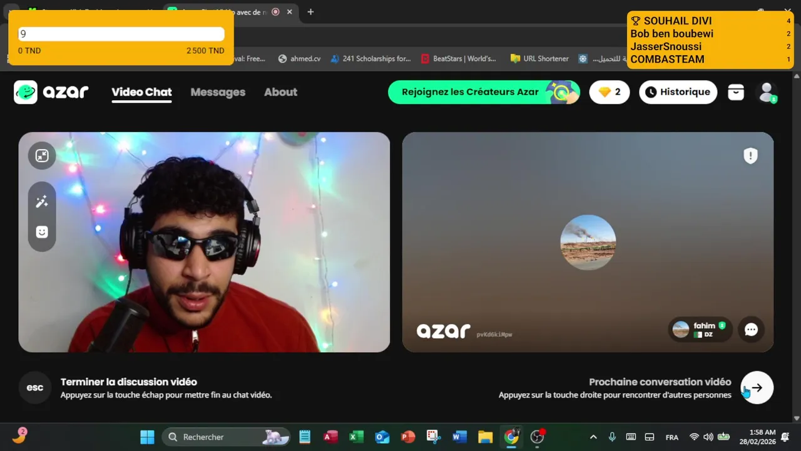This screenshot has width=801, height=451.
Task: Open Notepad from the taskbar
Action: point(305,437)
